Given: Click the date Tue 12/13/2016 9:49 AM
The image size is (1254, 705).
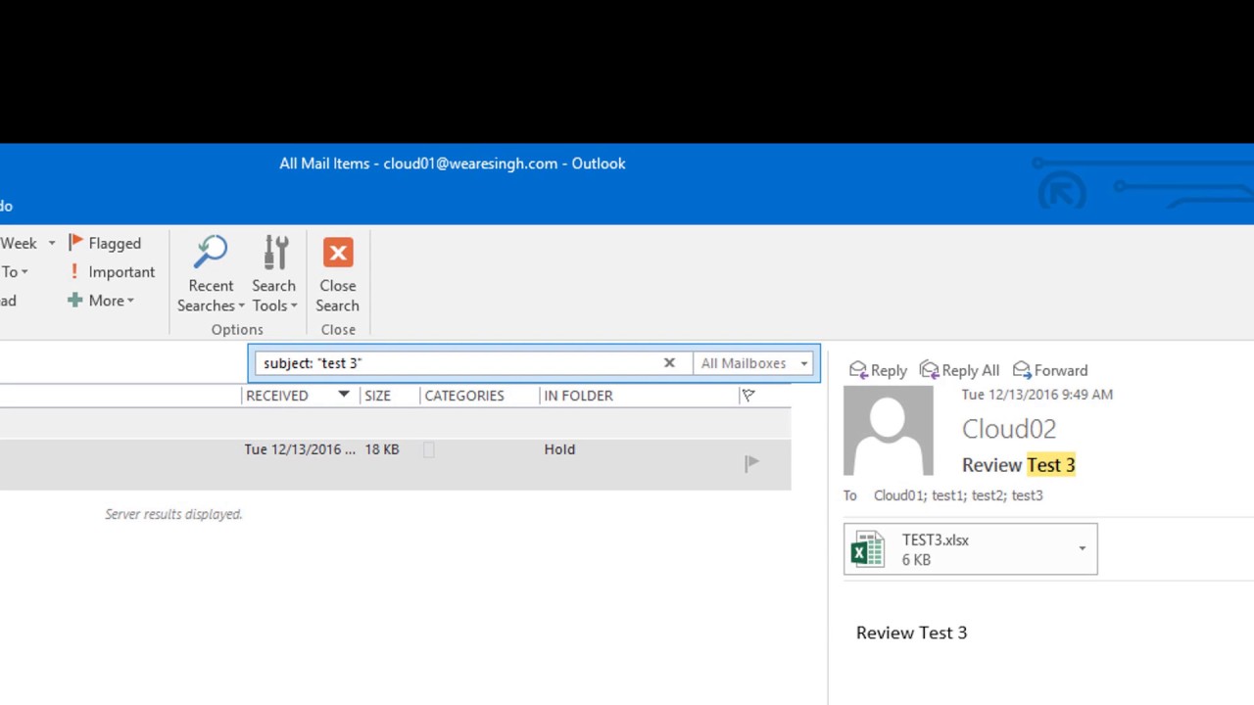Looking at the screenshot, I should click(1037, 395).
